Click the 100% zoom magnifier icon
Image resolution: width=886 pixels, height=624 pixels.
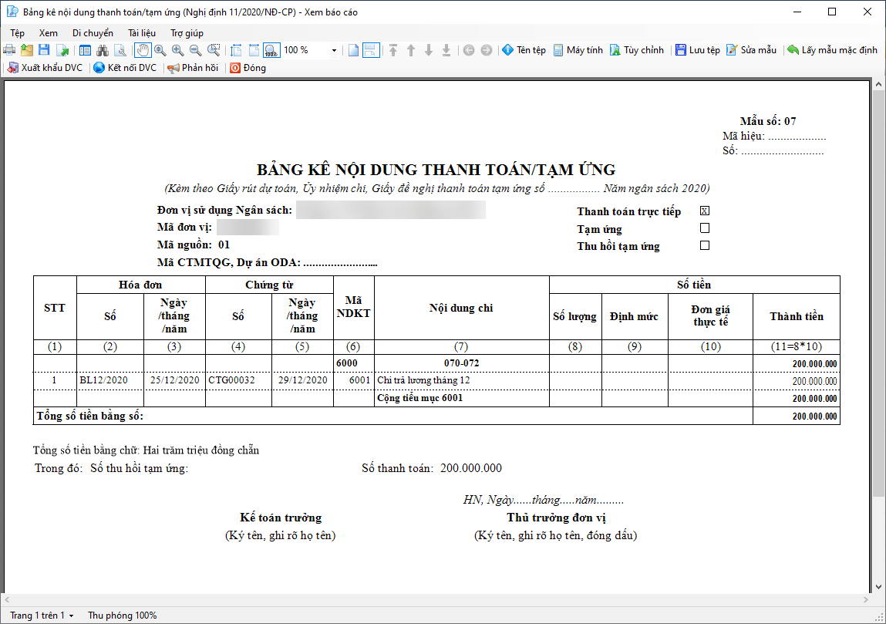point(271,50)
